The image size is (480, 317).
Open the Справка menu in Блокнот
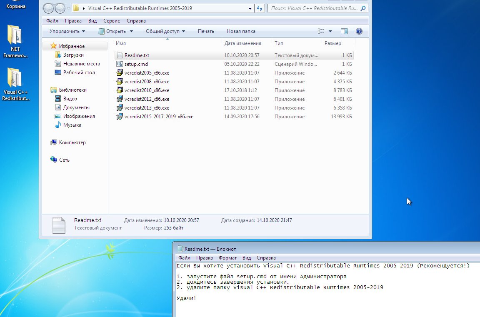click(x=266, y=258)
